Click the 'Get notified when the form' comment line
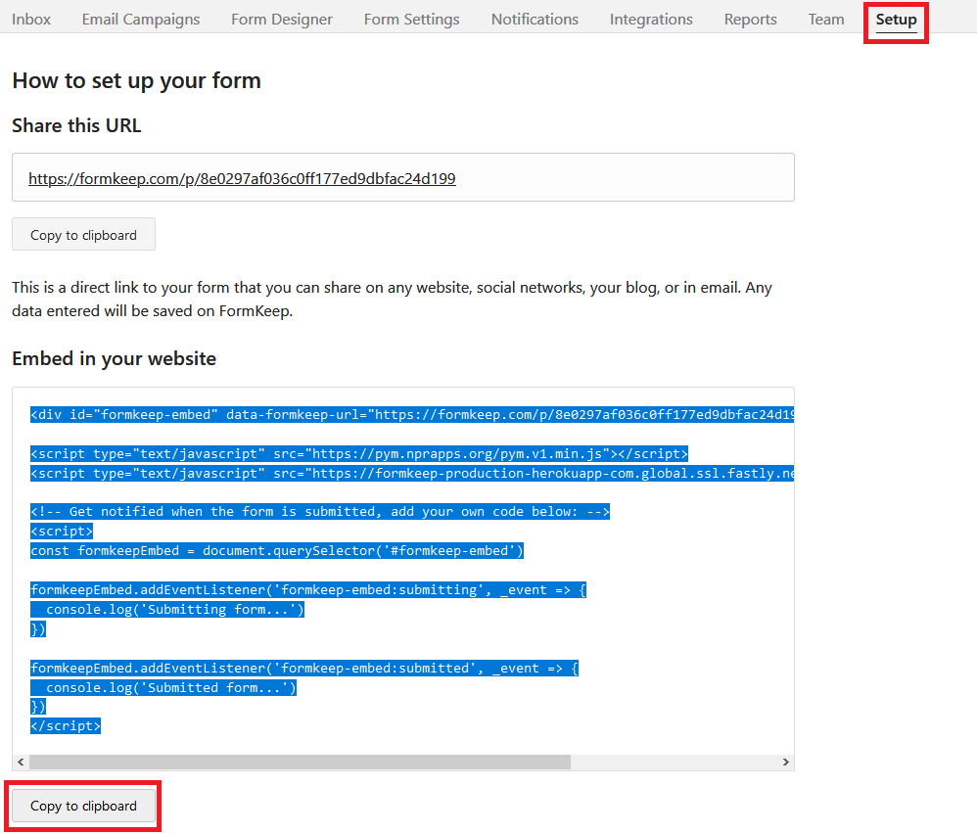The width and height of the screenshot is (977, 834). tap(320, 512)
